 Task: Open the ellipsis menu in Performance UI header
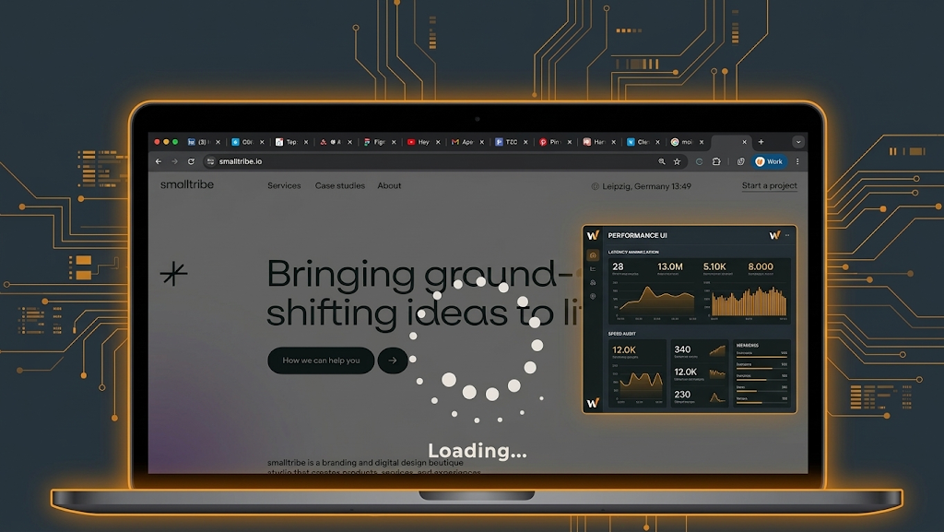pyautogui.click(x=787, y=235)
